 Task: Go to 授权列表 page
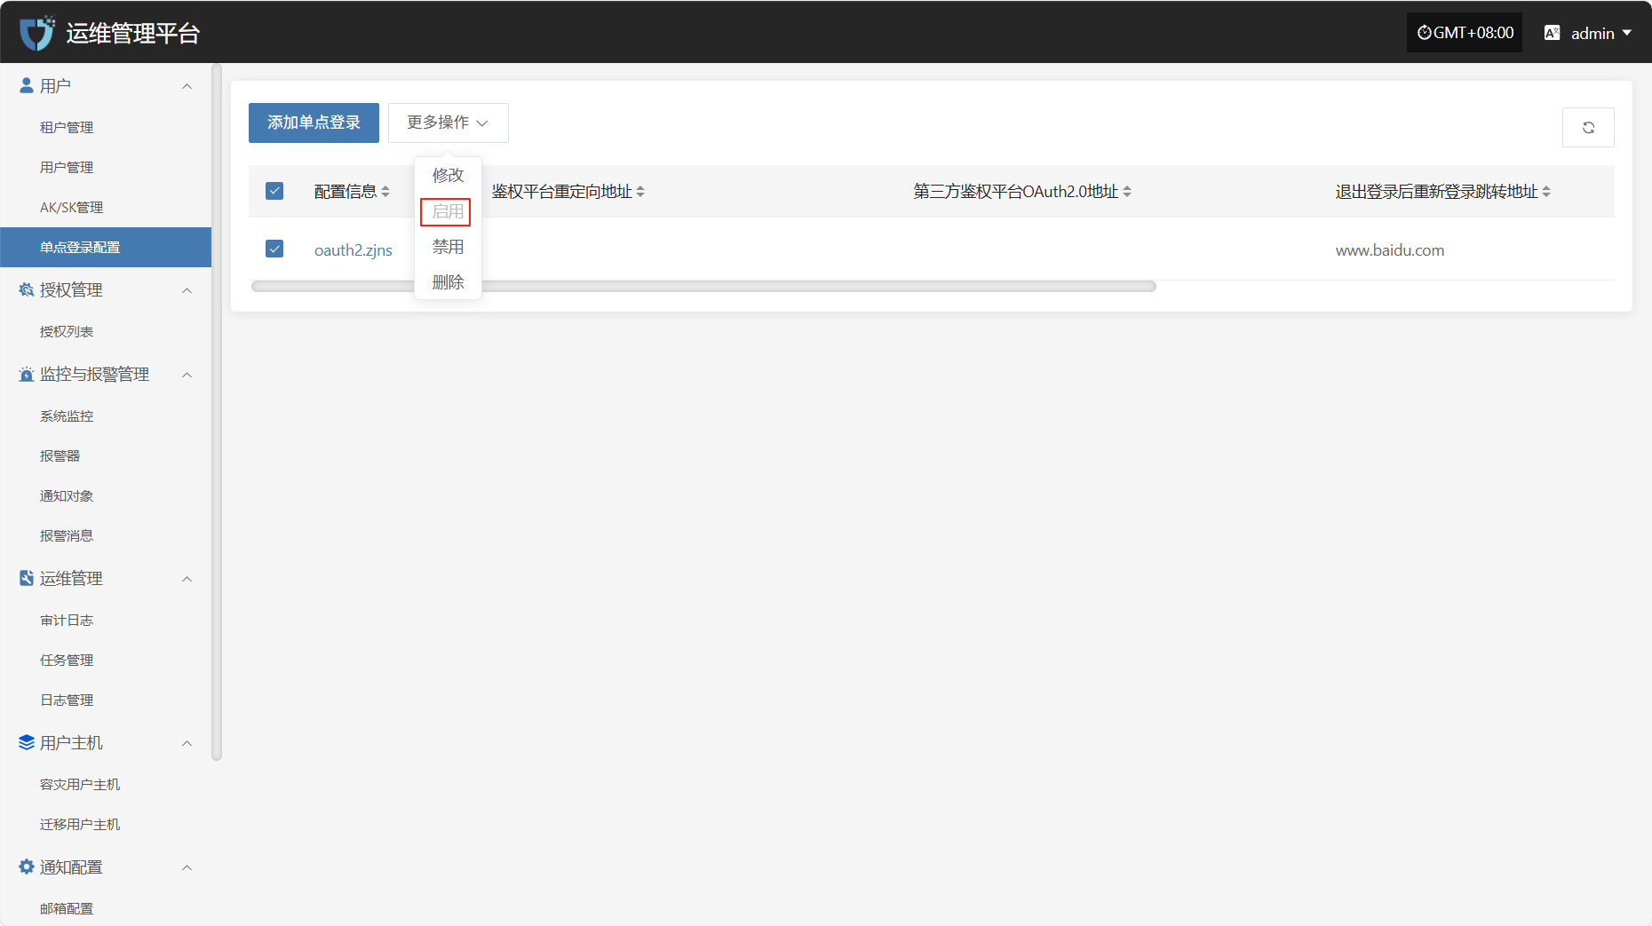(x=67, y=331)
